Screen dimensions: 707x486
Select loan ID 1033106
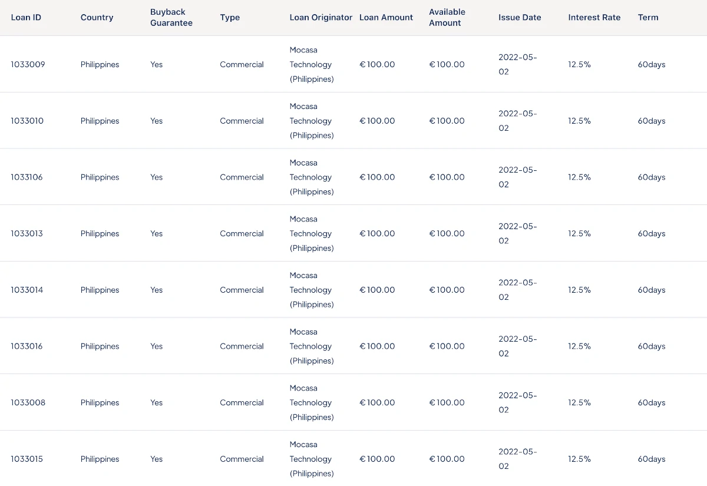pyautogui.click(x=27, y=177)
